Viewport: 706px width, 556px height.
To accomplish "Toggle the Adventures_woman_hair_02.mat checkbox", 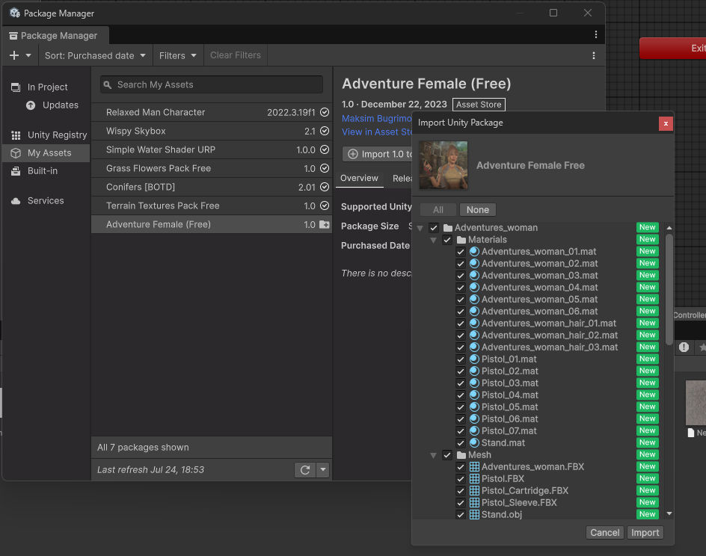I will 461,336.
